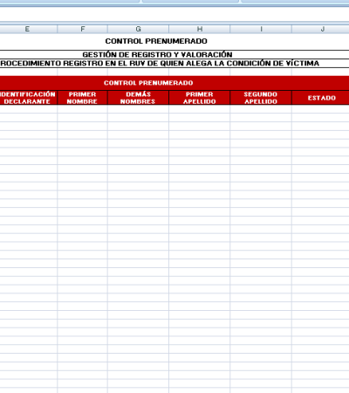Select the PRIMER APELLIDO header cell
Viewport: 349px width, 393px height.
tap(200, 98)
